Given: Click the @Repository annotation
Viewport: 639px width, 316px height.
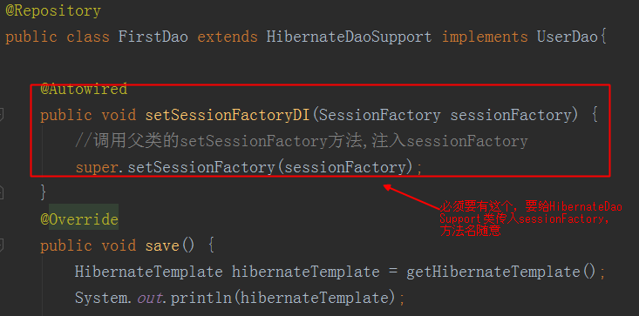Looking at the screenshot, I should pyautogui.click(x=53, y=11).
